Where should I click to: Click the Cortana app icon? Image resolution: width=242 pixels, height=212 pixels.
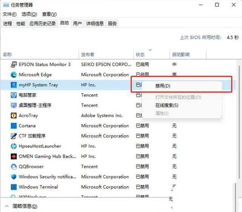point(14,126)
